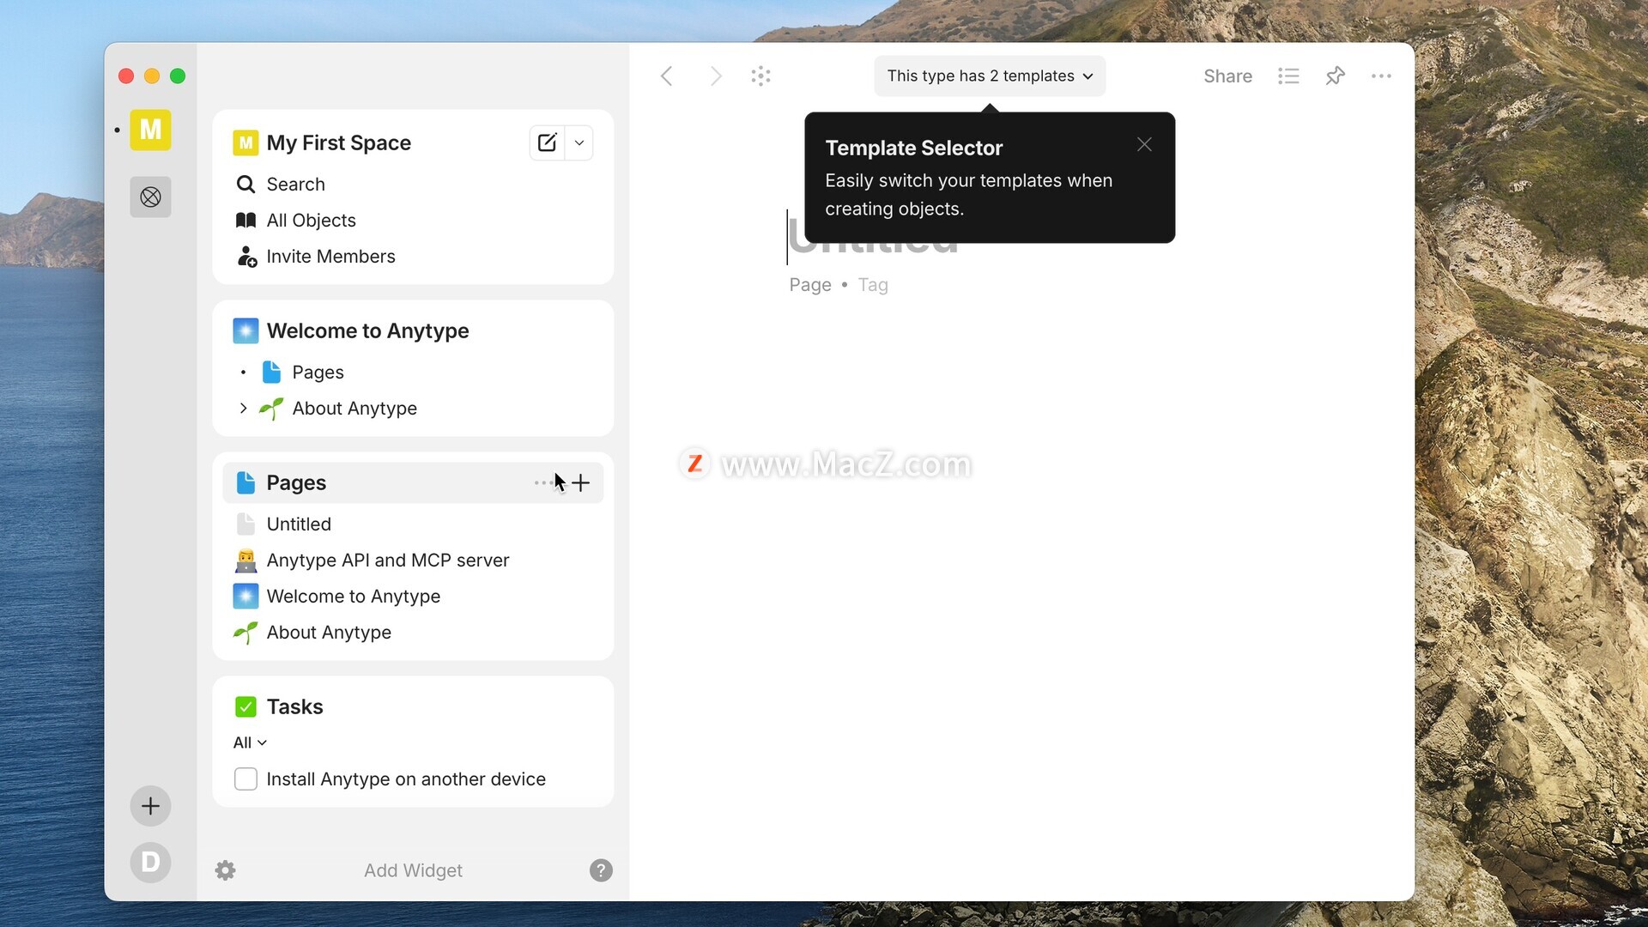Click the green Tasks checkmark icon
1648x927 pixels.
point(245,706)
